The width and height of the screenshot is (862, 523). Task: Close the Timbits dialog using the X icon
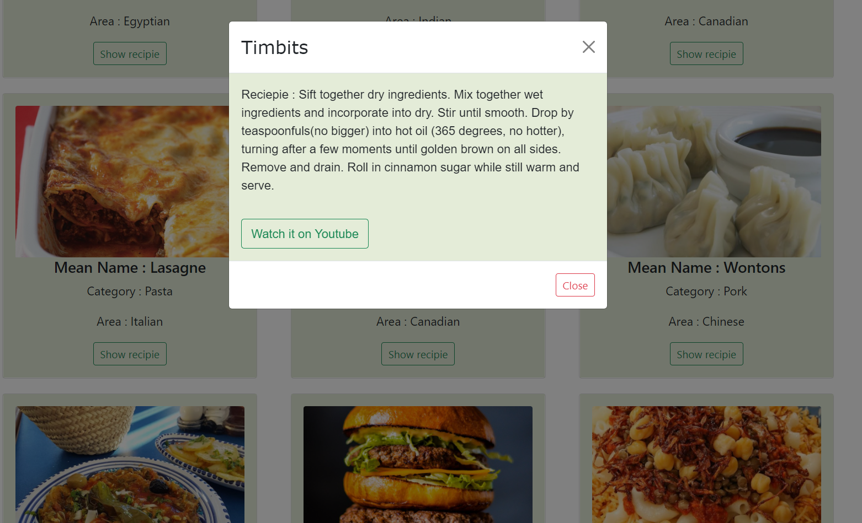(x=588, y=47)
